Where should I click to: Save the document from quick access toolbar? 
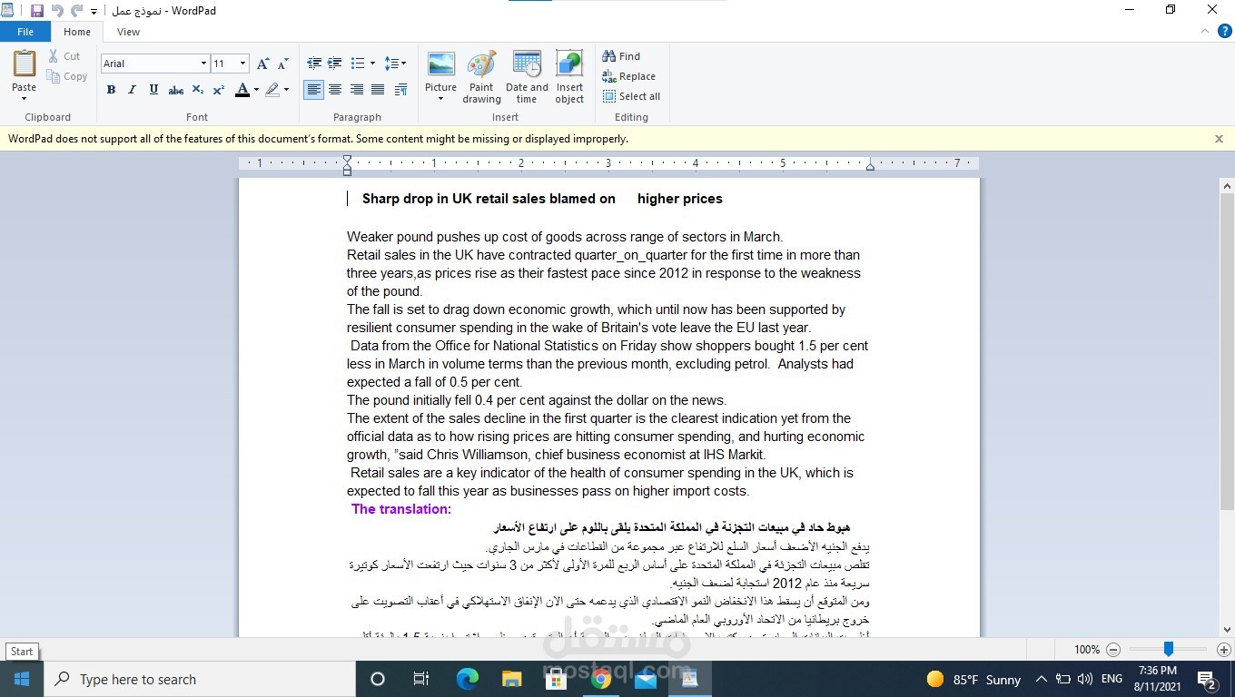(37, 11)
